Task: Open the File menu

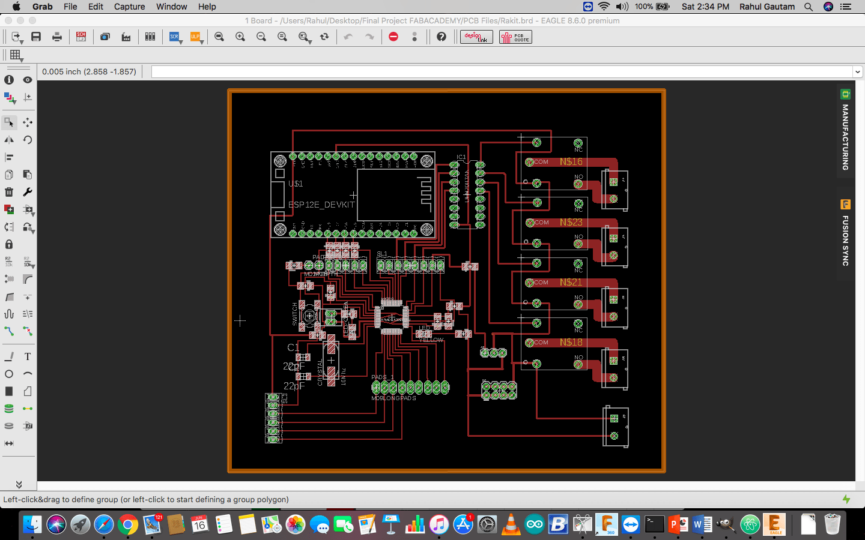Action: 70,7
